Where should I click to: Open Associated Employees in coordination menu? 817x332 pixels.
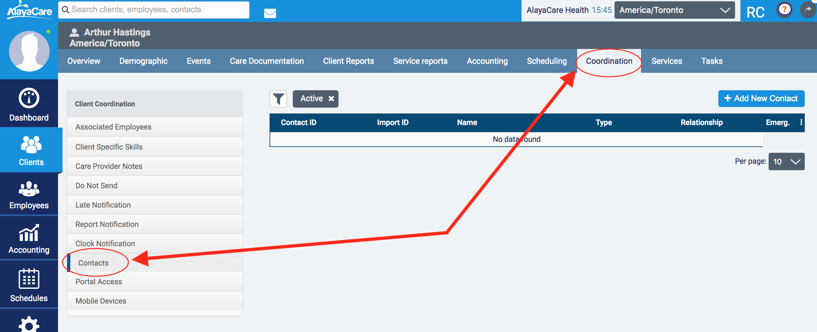[x=113, y=127]
